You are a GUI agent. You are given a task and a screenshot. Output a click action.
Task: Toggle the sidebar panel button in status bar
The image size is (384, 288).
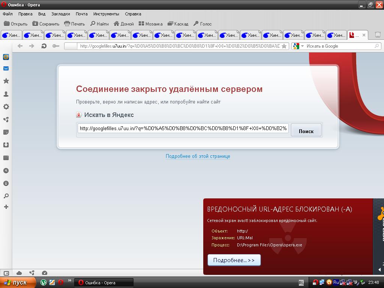6,273
